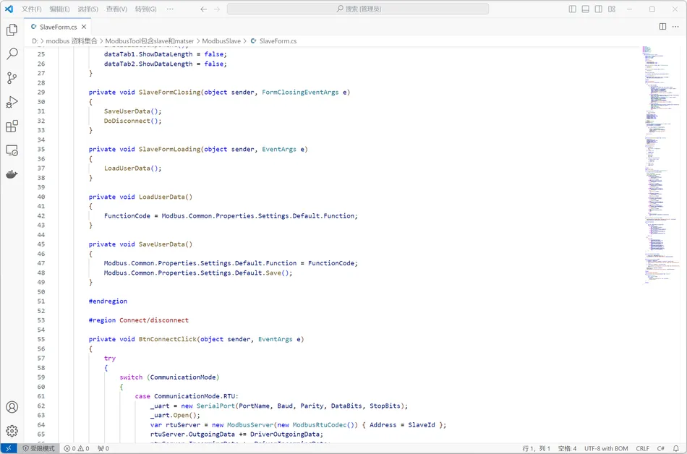Click 'ModbusRtuCodec' on line 64

coord(320,424)
